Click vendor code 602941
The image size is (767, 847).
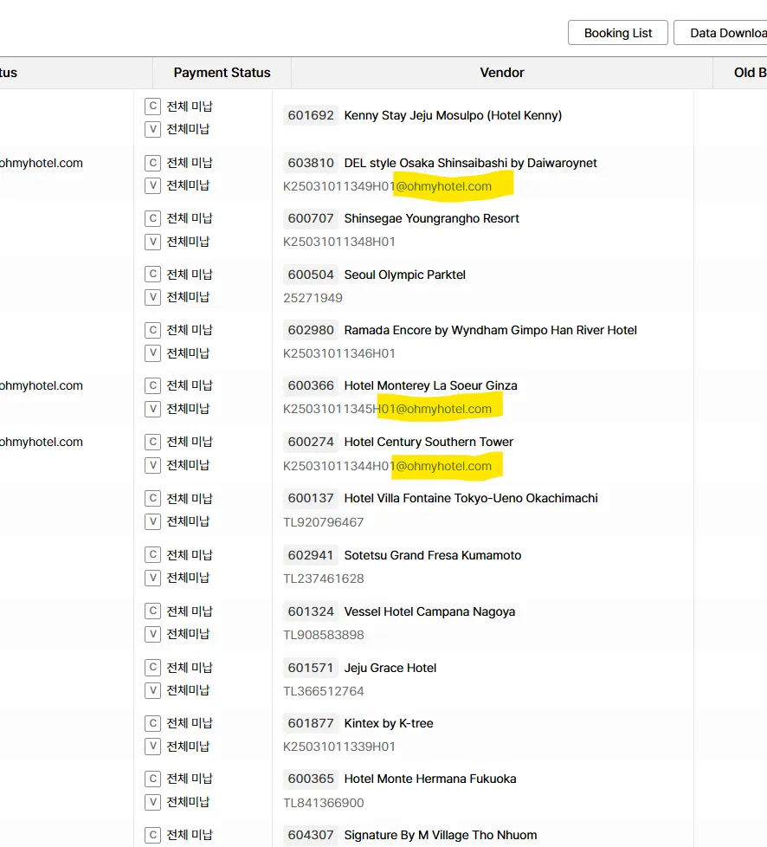(x=311, y=555)
